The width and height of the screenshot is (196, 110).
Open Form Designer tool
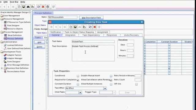click(x=12, y=62)
